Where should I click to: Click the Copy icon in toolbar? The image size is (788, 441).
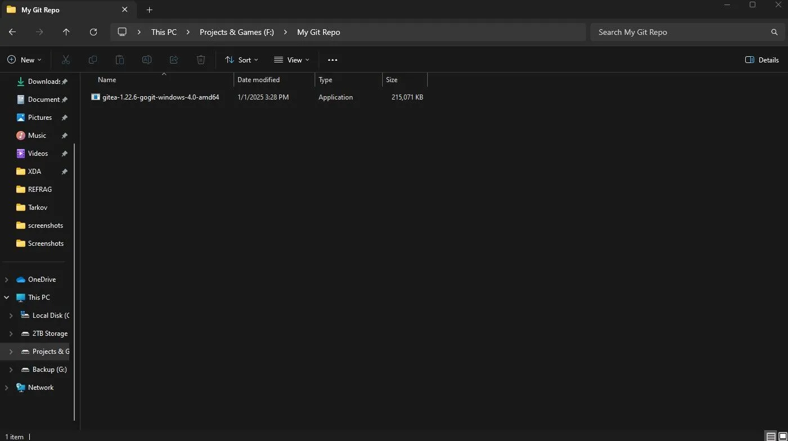click(93, 60)
